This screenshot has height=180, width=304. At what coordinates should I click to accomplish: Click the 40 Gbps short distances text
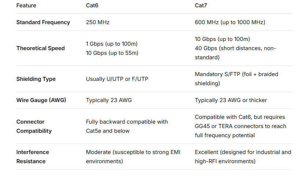pyautogui.click(x=235, y=53)
